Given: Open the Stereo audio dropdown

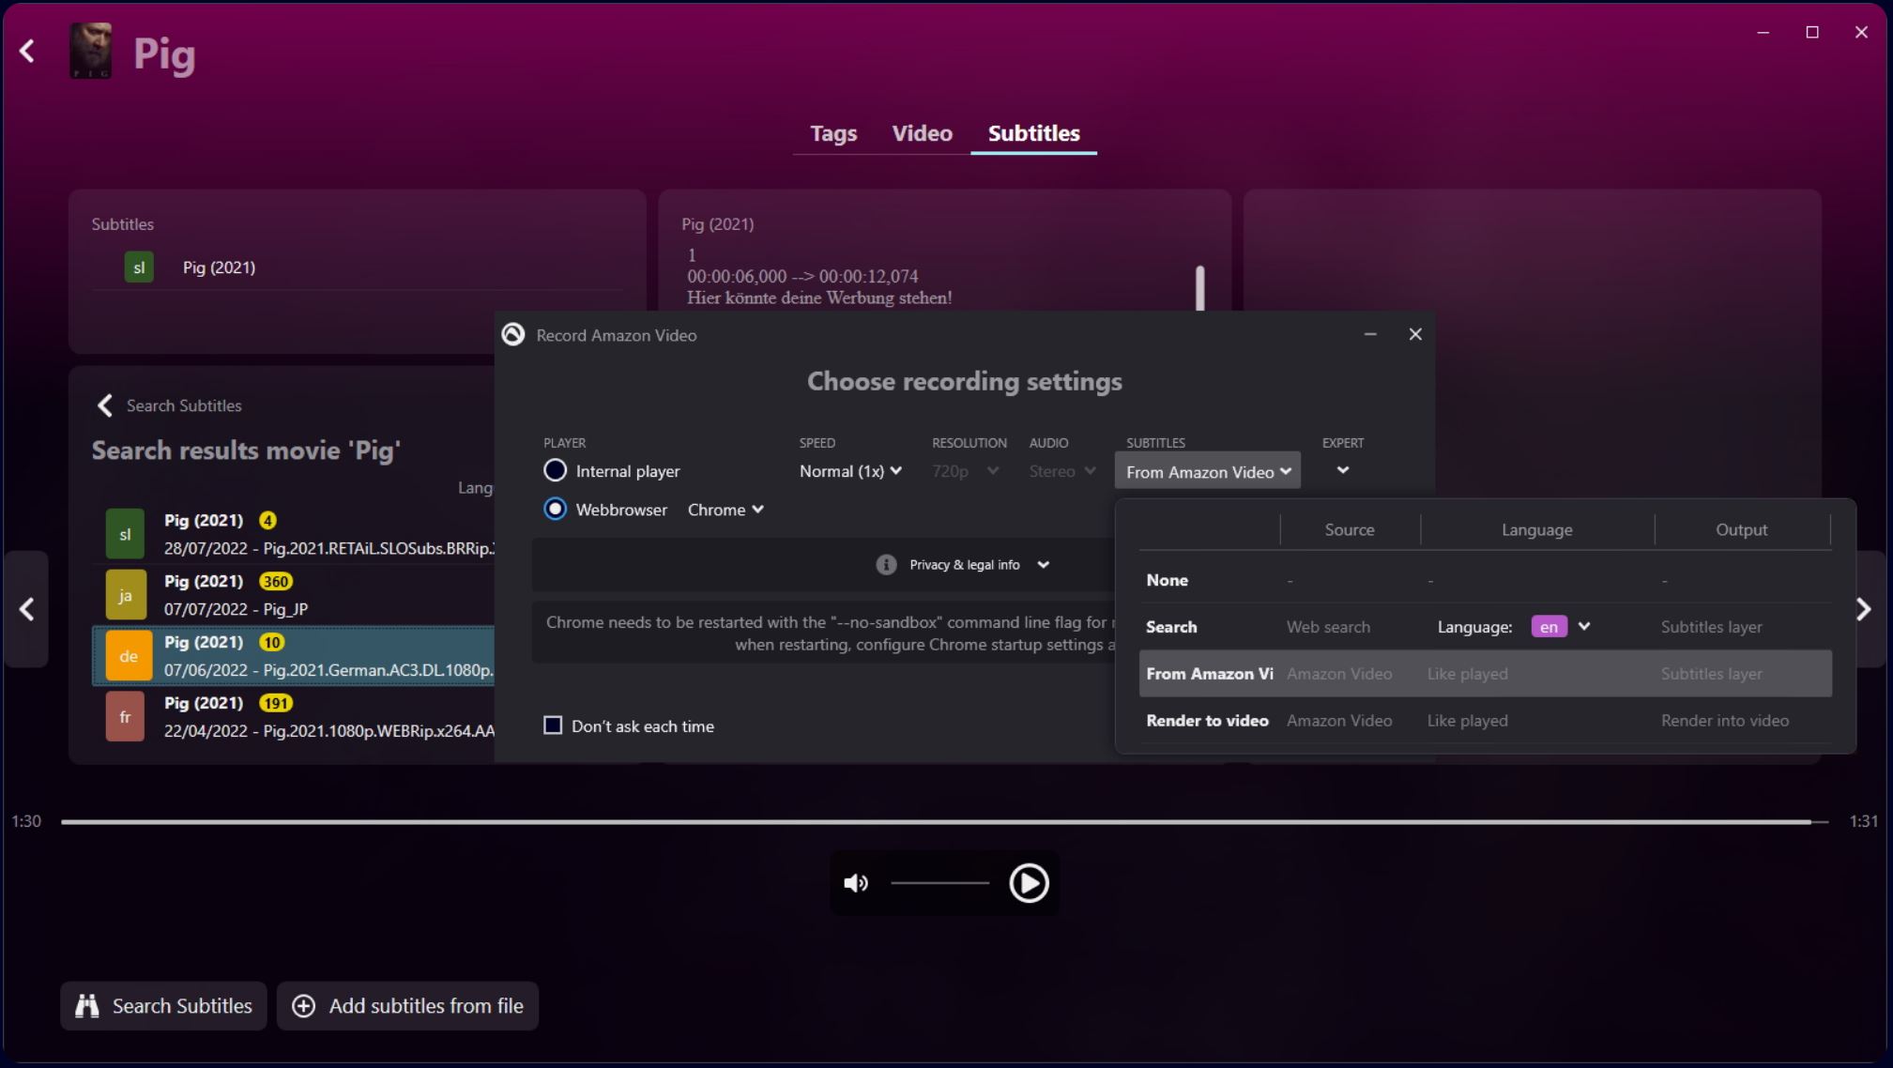Looking at the screenshot, I should pos(1062,471).
